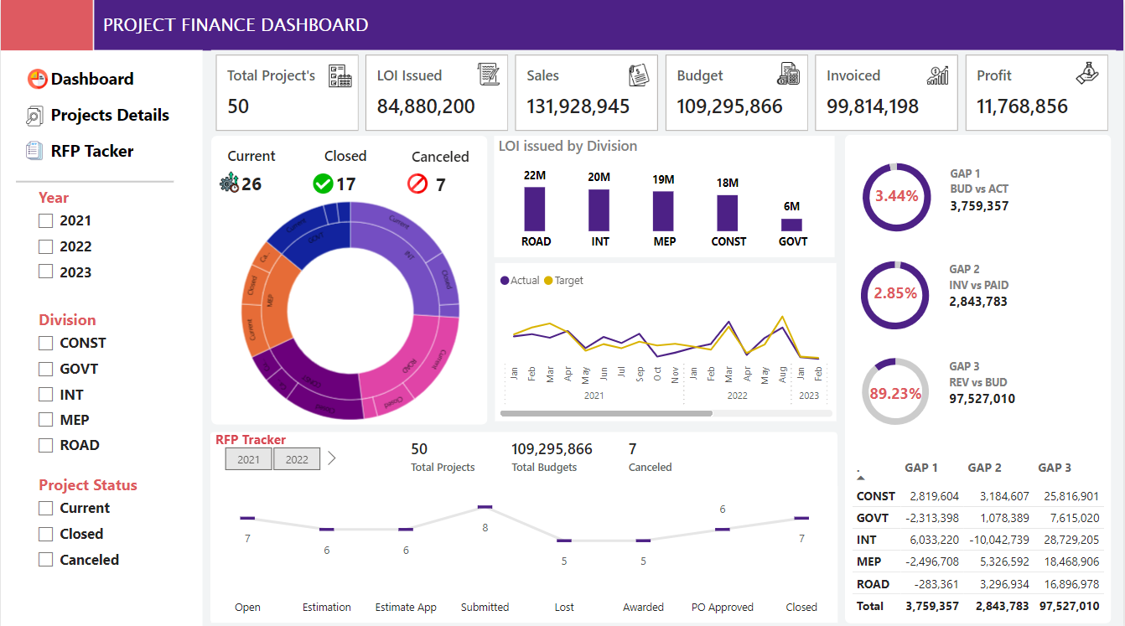Click the red prohibition icon beside Canceled count
Screen dimensions: 1125x626
pyautogui.click(x=417, y=184)
